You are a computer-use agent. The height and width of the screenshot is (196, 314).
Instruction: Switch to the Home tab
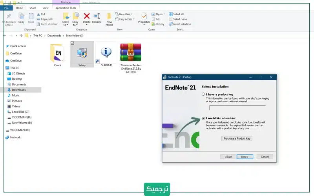[19, 8]
